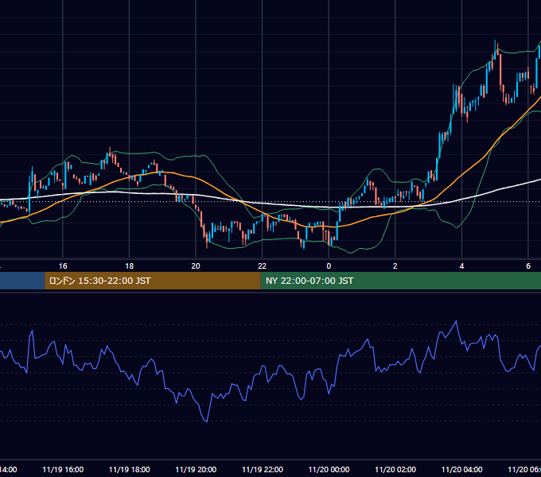
Task: Click the NY 22:00-07:00 JST session bar
Action: [400, 281]
